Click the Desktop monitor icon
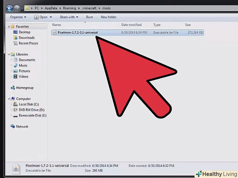Screen dimensions: 238x178 tap(15, 32)
